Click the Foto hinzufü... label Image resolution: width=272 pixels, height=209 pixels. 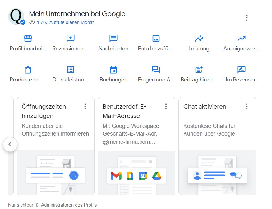click(155, 49)
